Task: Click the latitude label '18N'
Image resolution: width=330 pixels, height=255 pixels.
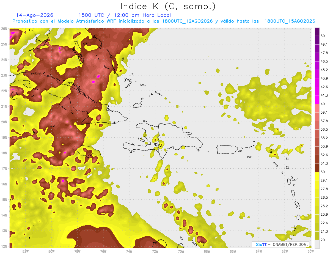Action: pos(4,153)
